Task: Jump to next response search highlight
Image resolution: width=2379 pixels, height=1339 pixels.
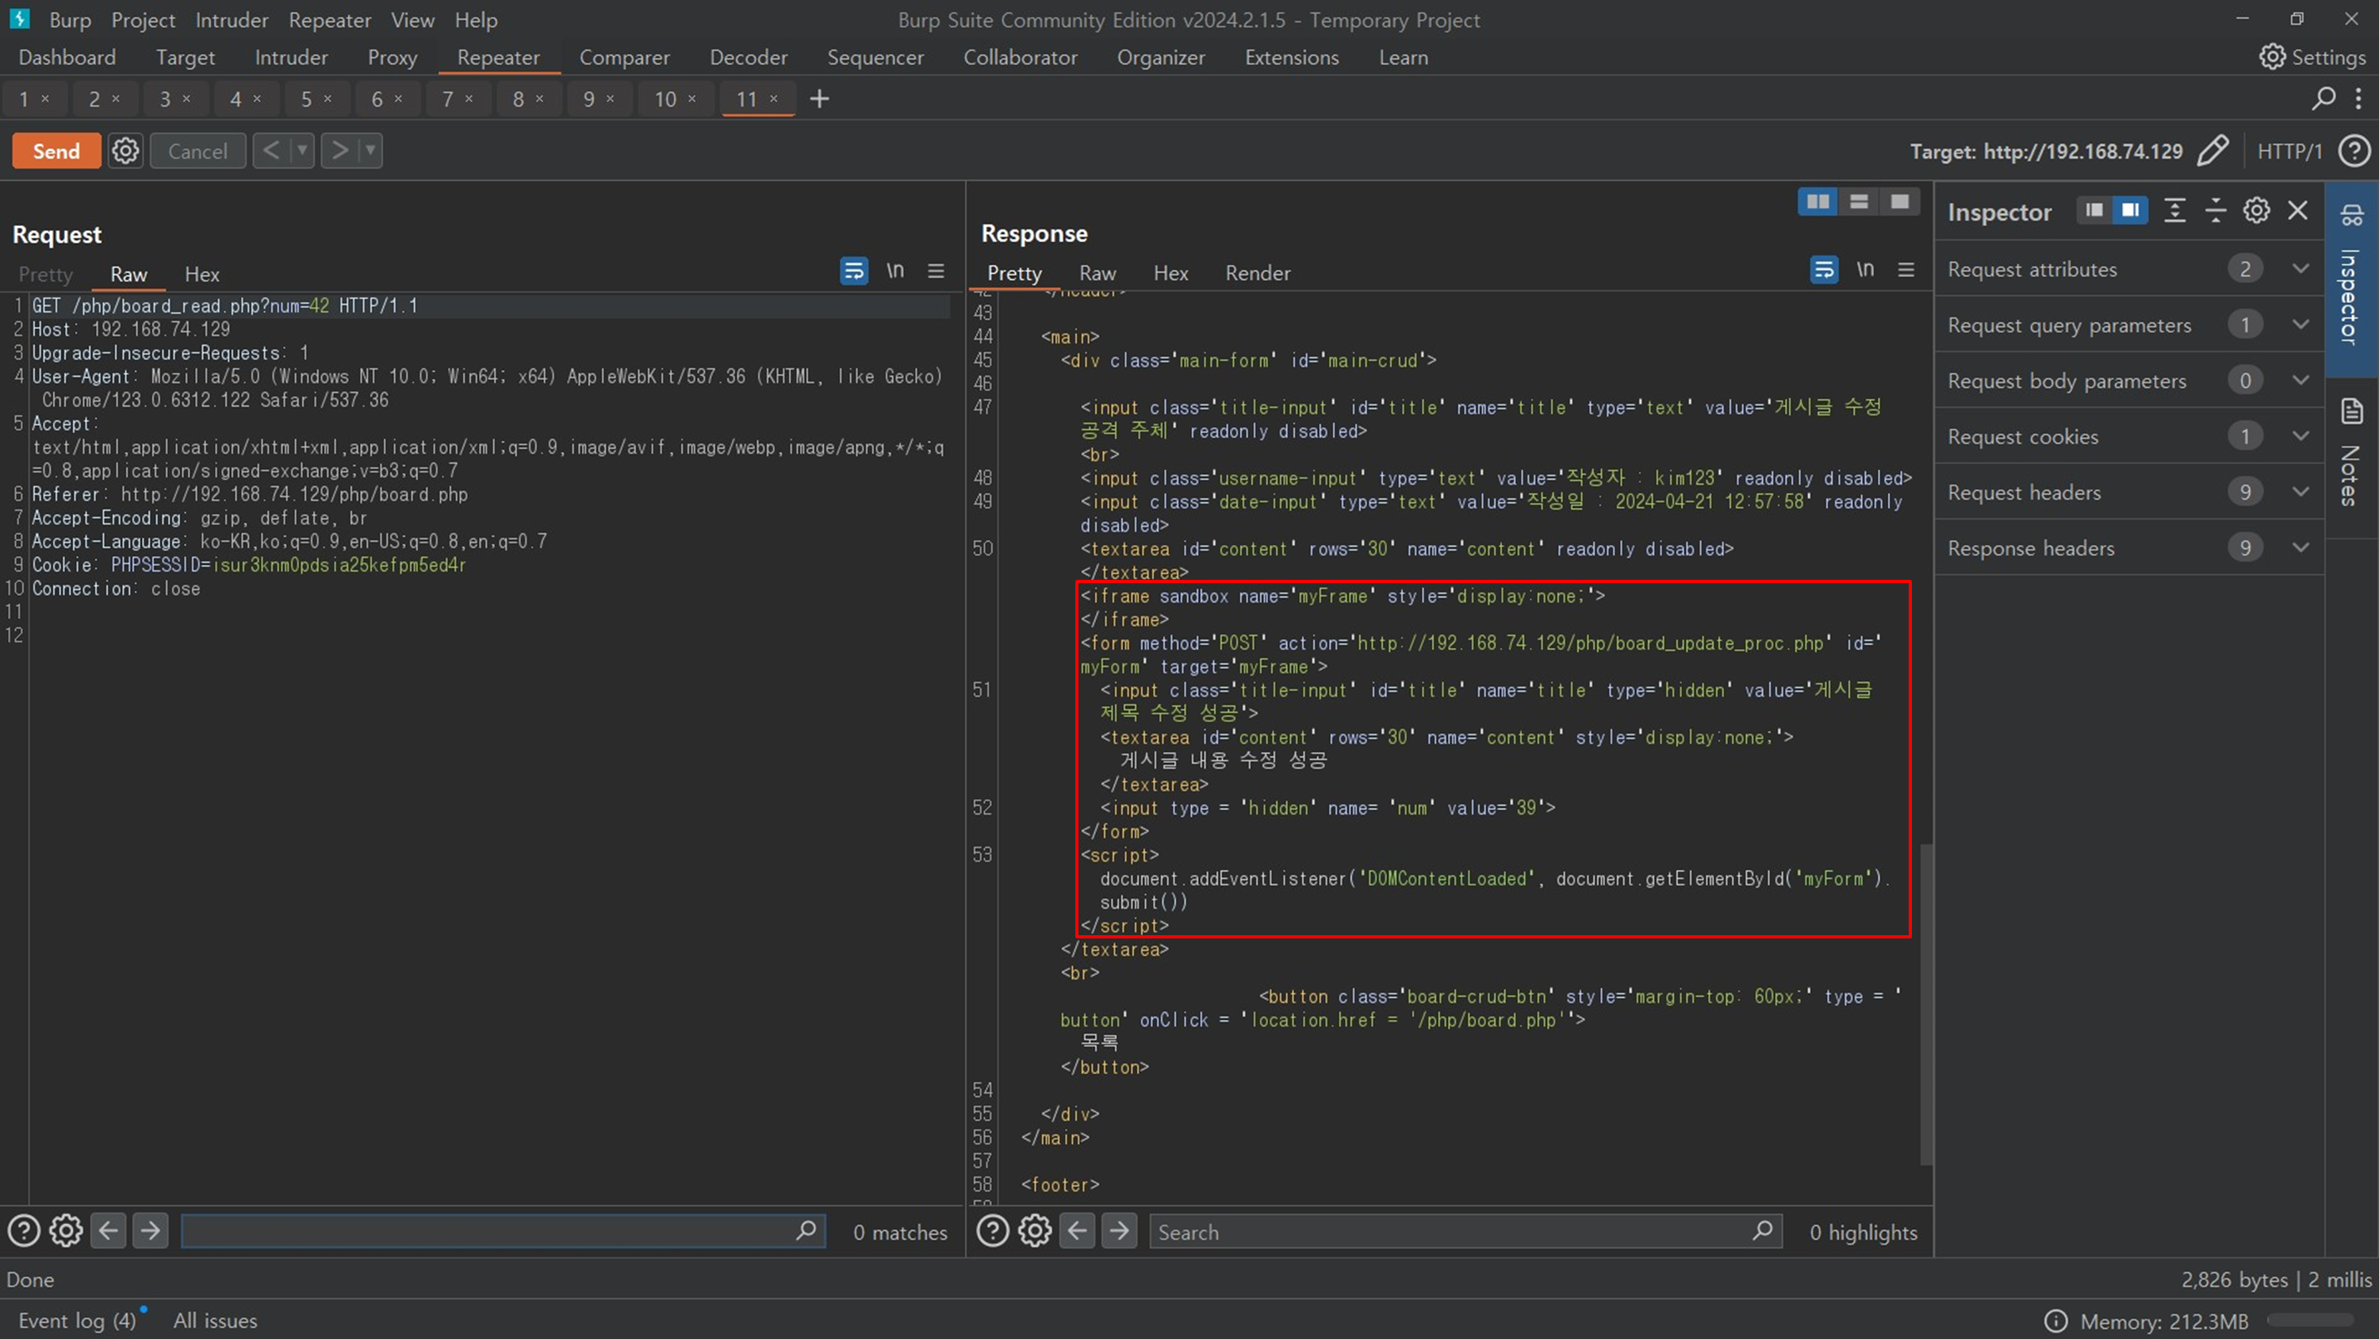Action: tap(1118, 1231)
